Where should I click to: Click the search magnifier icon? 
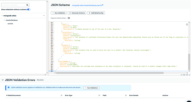point(27,5)
